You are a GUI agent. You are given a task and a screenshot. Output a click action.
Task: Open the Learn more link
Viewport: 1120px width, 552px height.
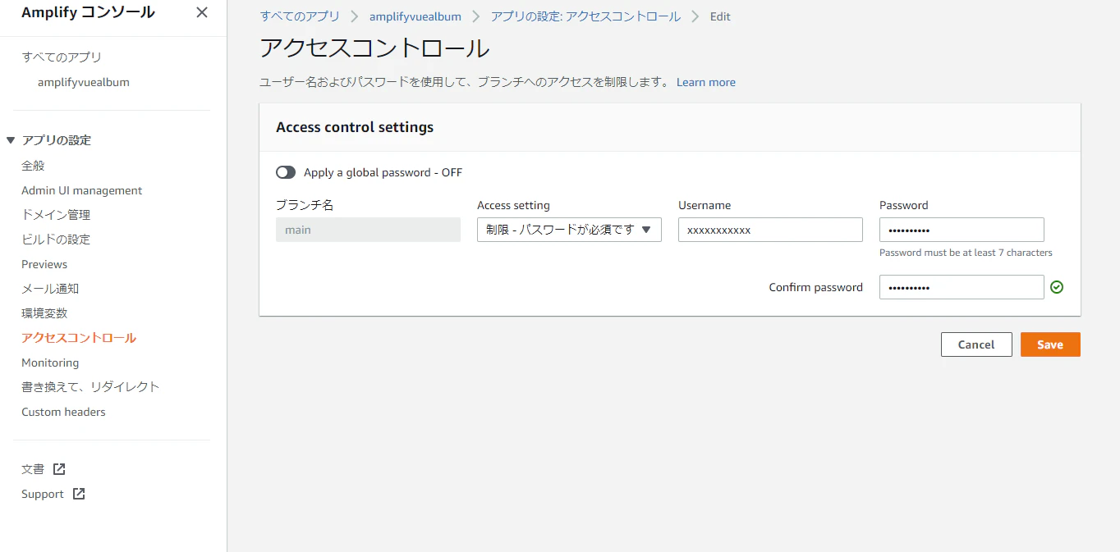pos(706,82)
